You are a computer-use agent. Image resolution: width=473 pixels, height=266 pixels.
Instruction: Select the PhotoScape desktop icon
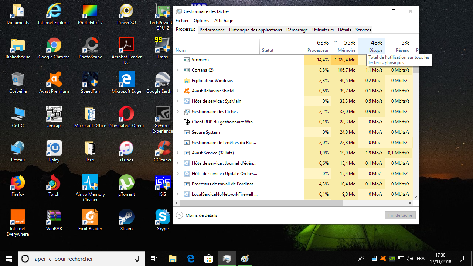click(90, 49)
